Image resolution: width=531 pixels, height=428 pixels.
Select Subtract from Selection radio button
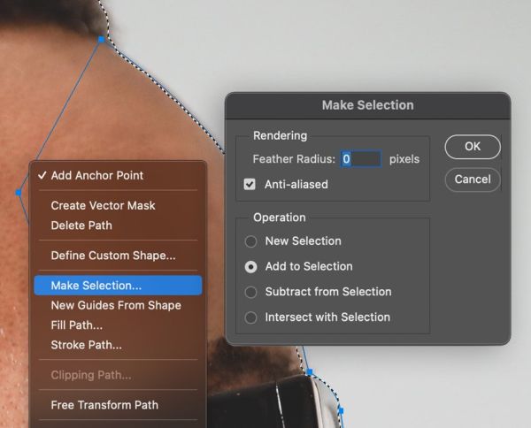tap(251, 293)
